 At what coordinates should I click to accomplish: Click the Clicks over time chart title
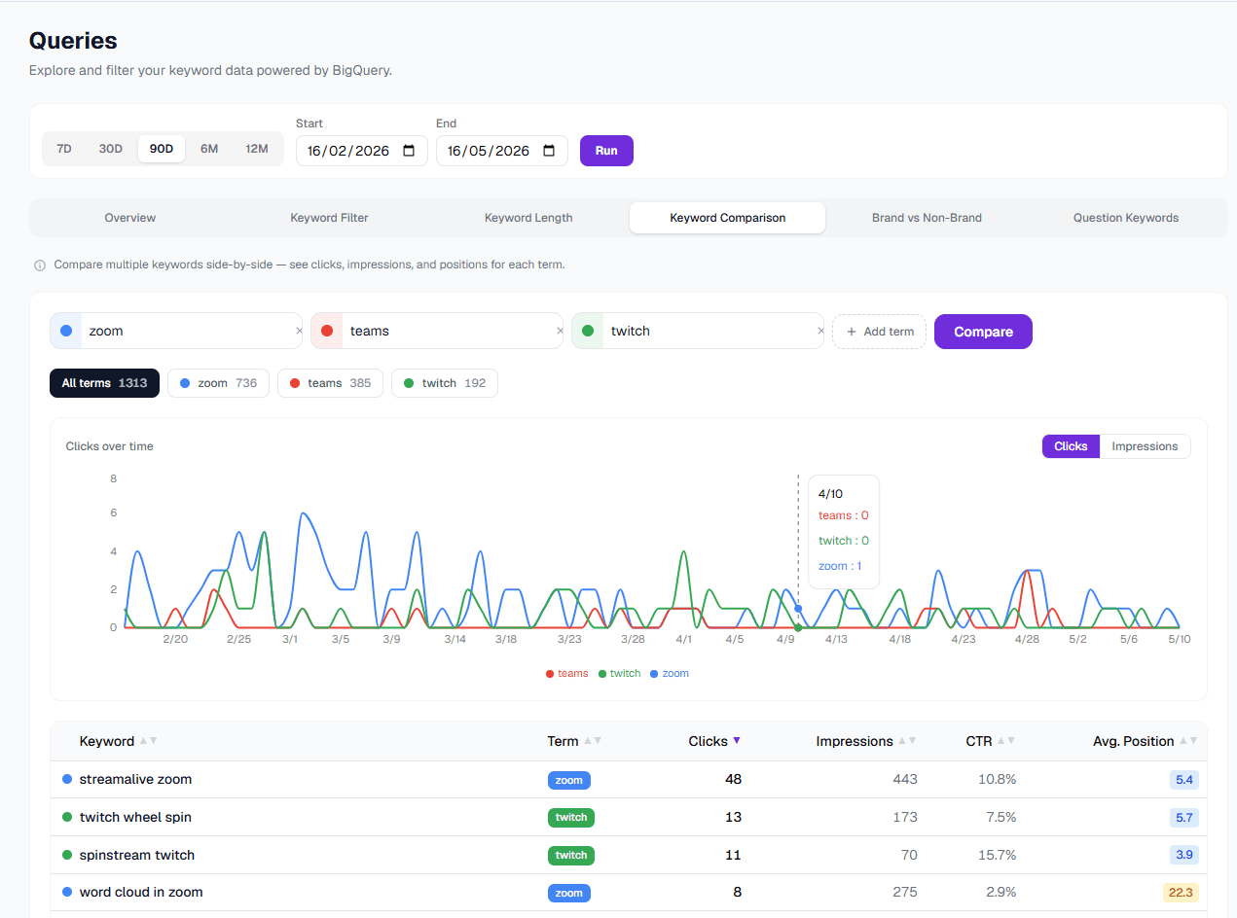(110, 446)
